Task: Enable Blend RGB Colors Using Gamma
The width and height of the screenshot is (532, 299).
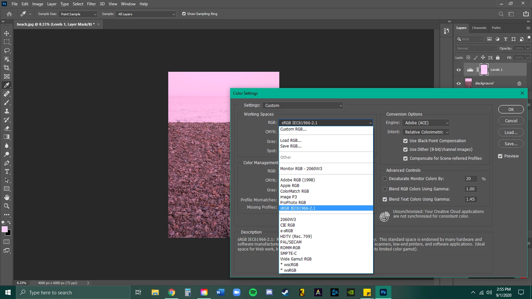Action: click(x=385, y=189)
